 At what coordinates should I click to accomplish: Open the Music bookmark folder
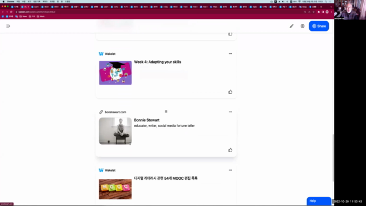tap(41, 17)
